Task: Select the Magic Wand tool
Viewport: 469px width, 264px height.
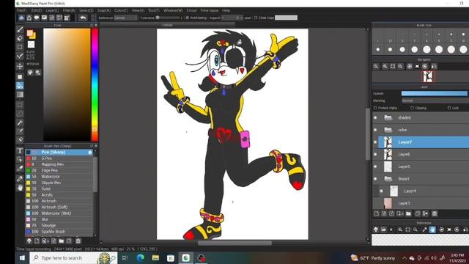Action: [20, 123]
